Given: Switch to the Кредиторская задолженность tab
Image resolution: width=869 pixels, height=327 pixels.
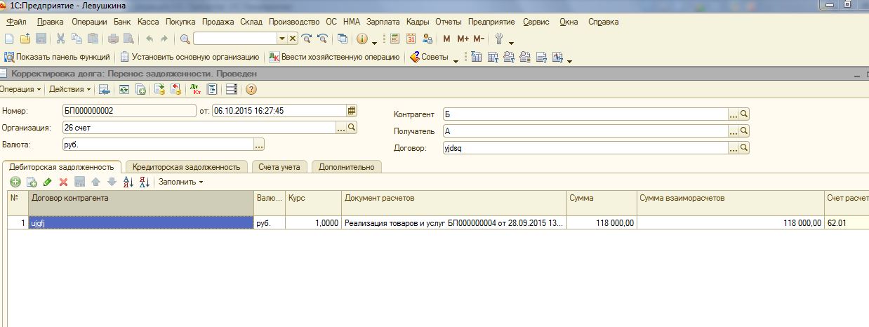Looking at the screenshot, I should (x=187, y=166).
